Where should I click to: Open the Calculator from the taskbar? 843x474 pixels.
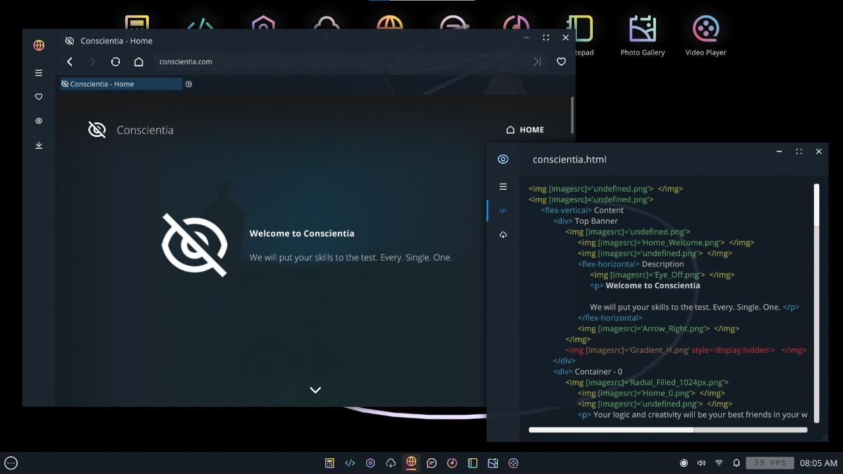(329, 463)
